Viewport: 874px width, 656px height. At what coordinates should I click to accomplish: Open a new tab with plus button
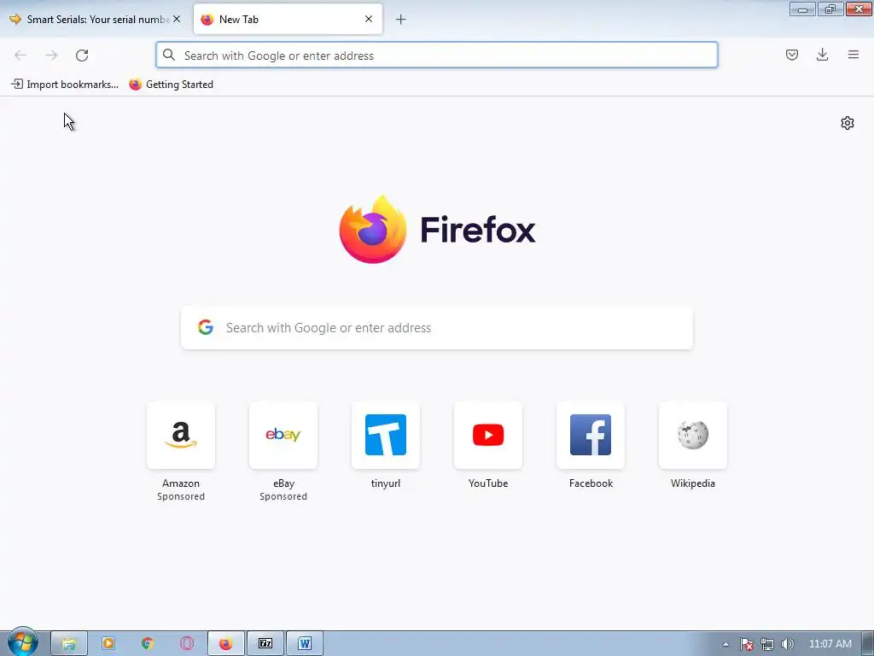pos(401,20)
